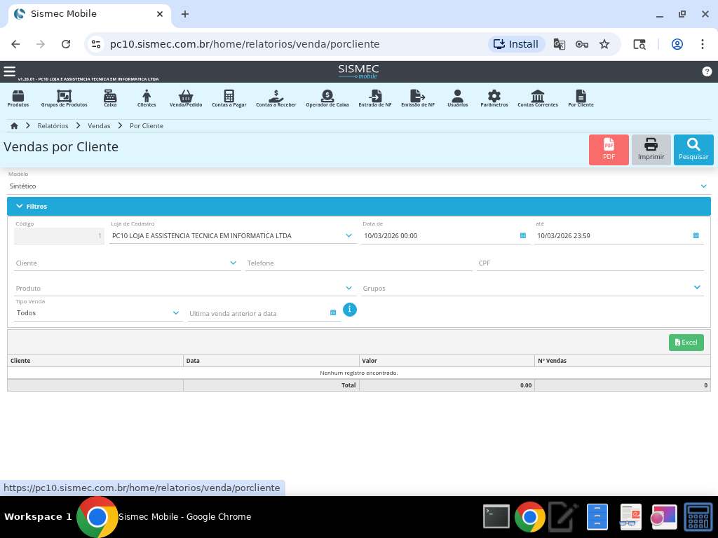Click the Relatórios breadcrumb link
The height and width of the screenshot is (538, 718).
[53, 126]
